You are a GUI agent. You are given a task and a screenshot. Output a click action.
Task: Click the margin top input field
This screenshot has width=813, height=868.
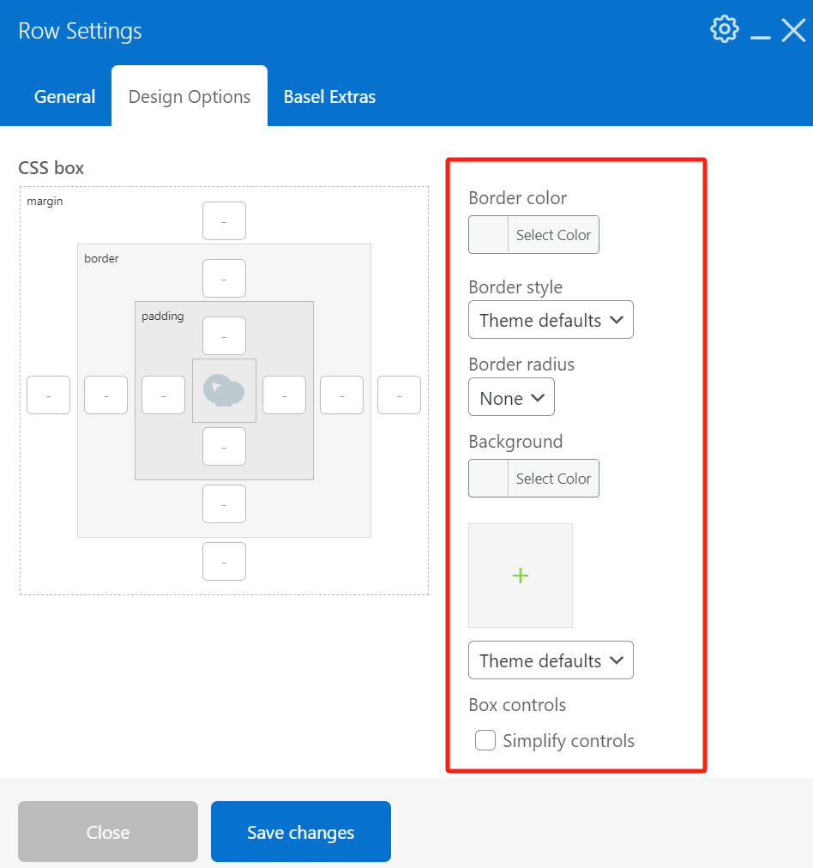[x=224, y=221]
